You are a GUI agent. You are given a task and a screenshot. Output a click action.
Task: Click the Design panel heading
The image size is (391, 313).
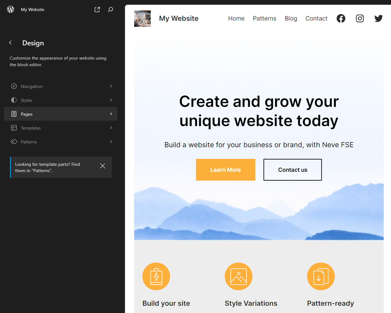pos(33,43)
